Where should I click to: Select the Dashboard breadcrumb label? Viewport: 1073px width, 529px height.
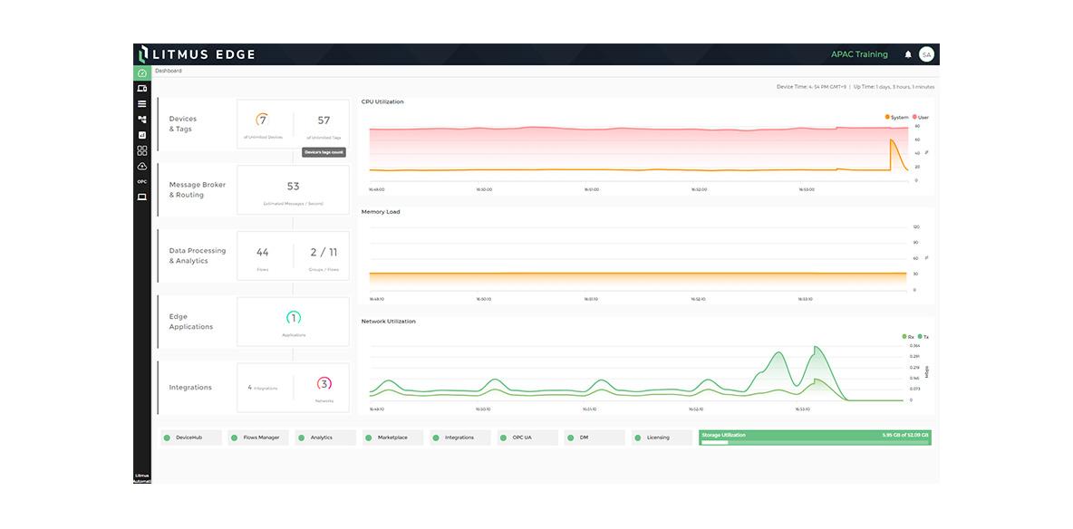(x=169, y=71)
